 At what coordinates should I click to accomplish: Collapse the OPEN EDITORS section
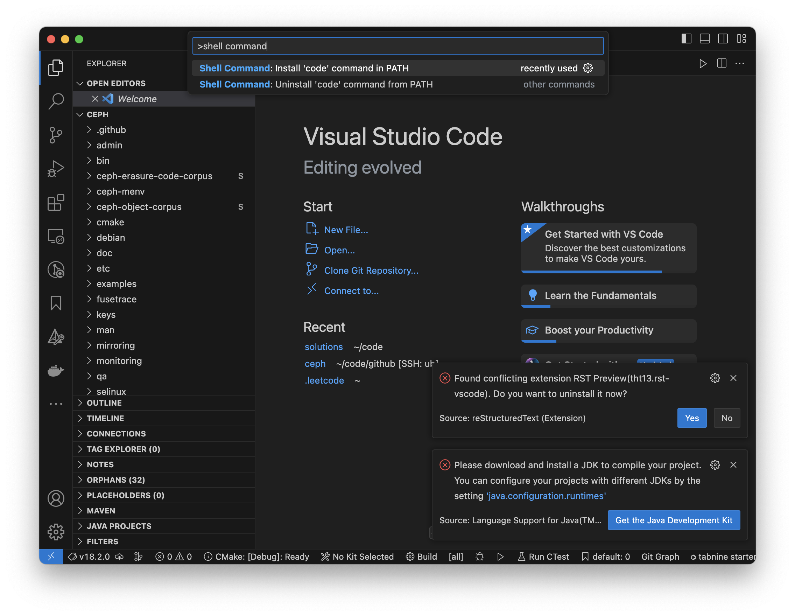[116, 83]
